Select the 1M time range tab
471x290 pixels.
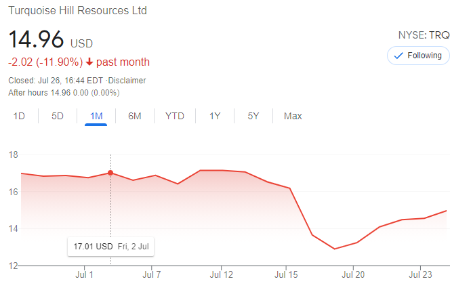(96, 116)
